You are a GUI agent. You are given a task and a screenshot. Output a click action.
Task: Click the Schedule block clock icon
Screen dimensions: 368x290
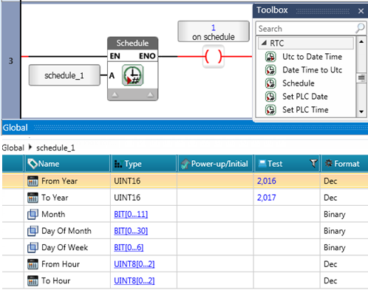(132, 75)
